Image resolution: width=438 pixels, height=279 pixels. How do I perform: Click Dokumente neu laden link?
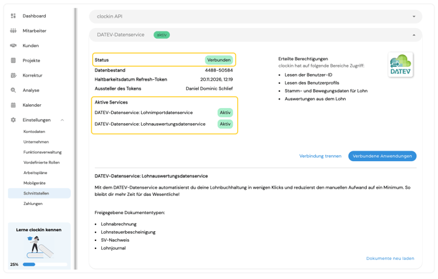pyautogui.click(x=390, y=258)
